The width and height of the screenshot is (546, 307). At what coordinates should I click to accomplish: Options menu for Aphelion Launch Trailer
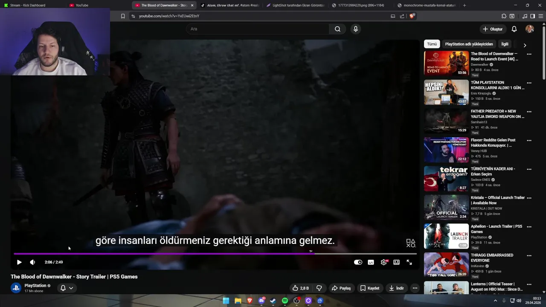coord(529,227)
